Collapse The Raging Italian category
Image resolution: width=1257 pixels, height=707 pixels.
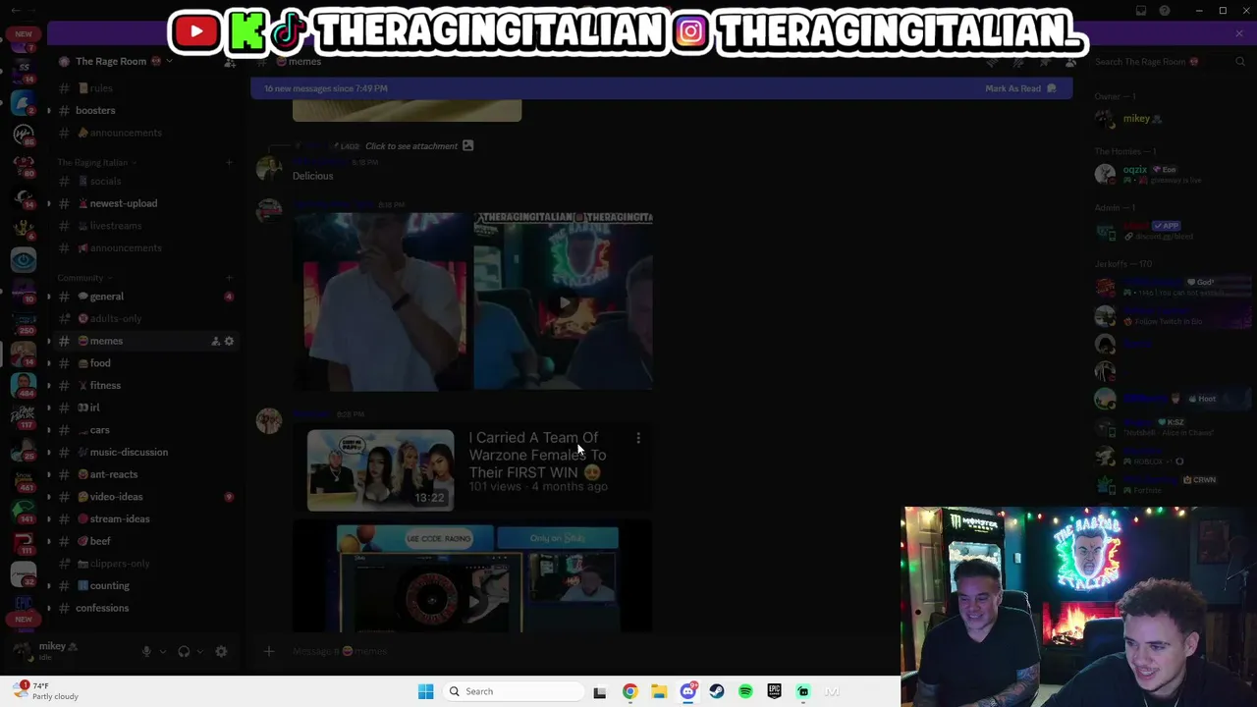tap(95, 162)
